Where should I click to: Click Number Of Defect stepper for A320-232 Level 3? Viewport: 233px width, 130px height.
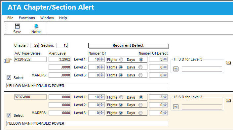(x=165, y=75)
